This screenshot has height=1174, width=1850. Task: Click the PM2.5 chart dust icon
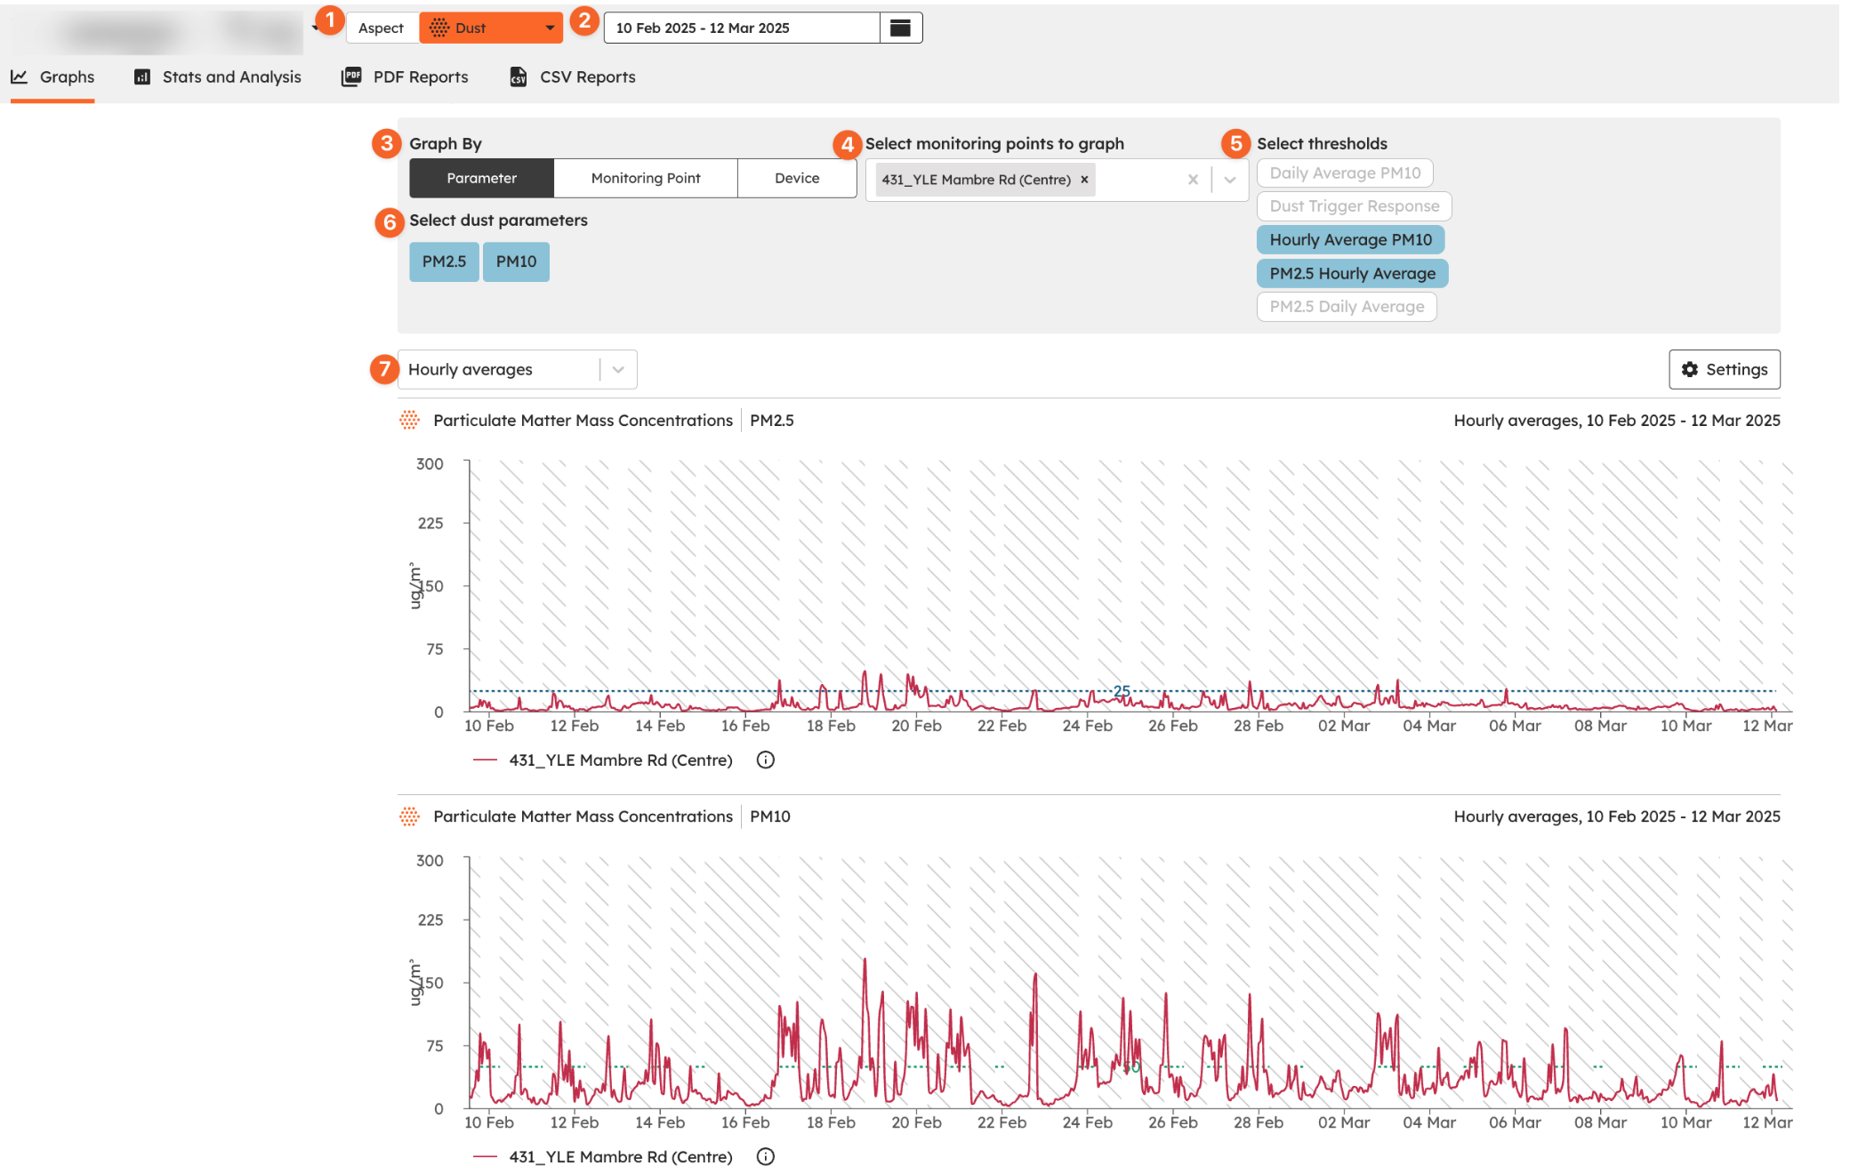click(x=409, y=421)
